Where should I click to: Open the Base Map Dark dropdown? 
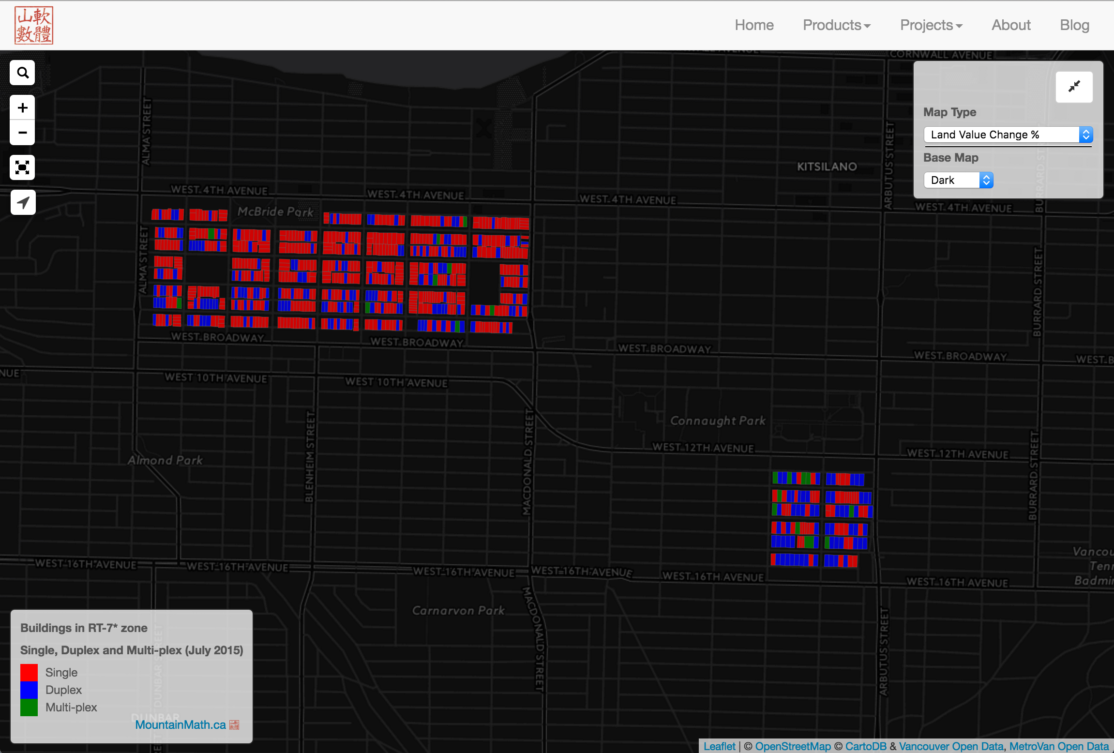coord(958,180)
